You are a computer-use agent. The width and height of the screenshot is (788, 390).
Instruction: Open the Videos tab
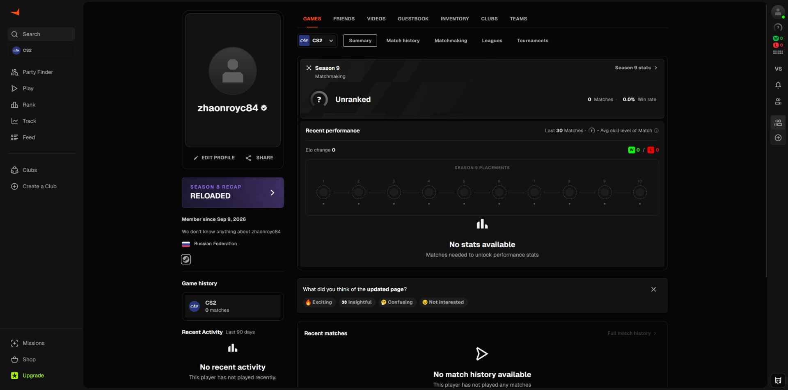[376, 19]
